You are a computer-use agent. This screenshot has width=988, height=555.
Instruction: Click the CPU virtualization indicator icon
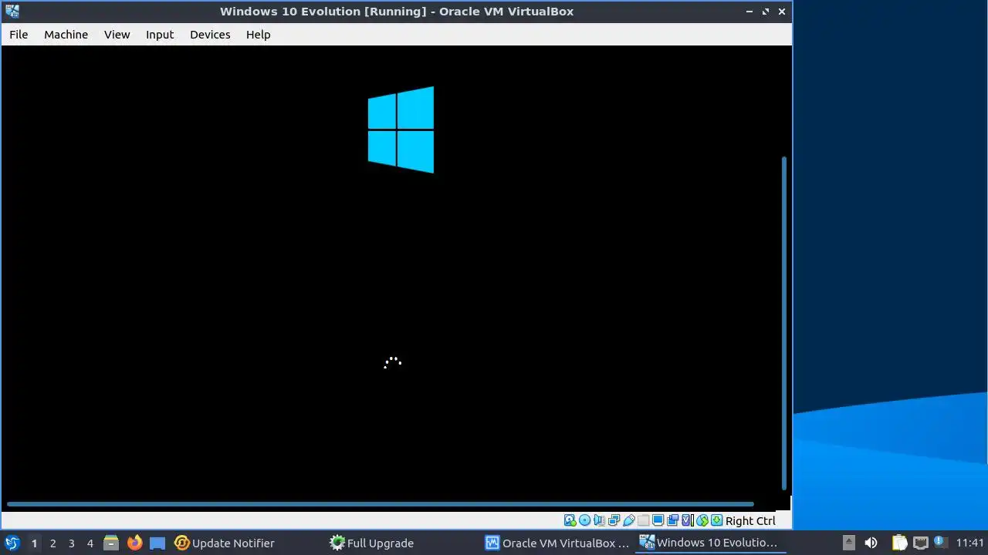coord(687,520)
